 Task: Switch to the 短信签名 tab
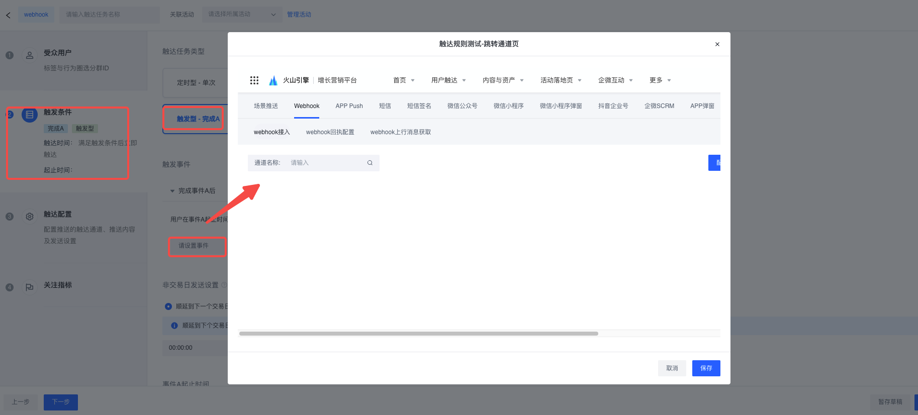click(x=419, y=106)
